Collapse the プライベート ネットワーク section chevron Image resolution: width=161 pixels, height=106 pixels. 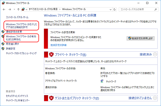(155, 54)
